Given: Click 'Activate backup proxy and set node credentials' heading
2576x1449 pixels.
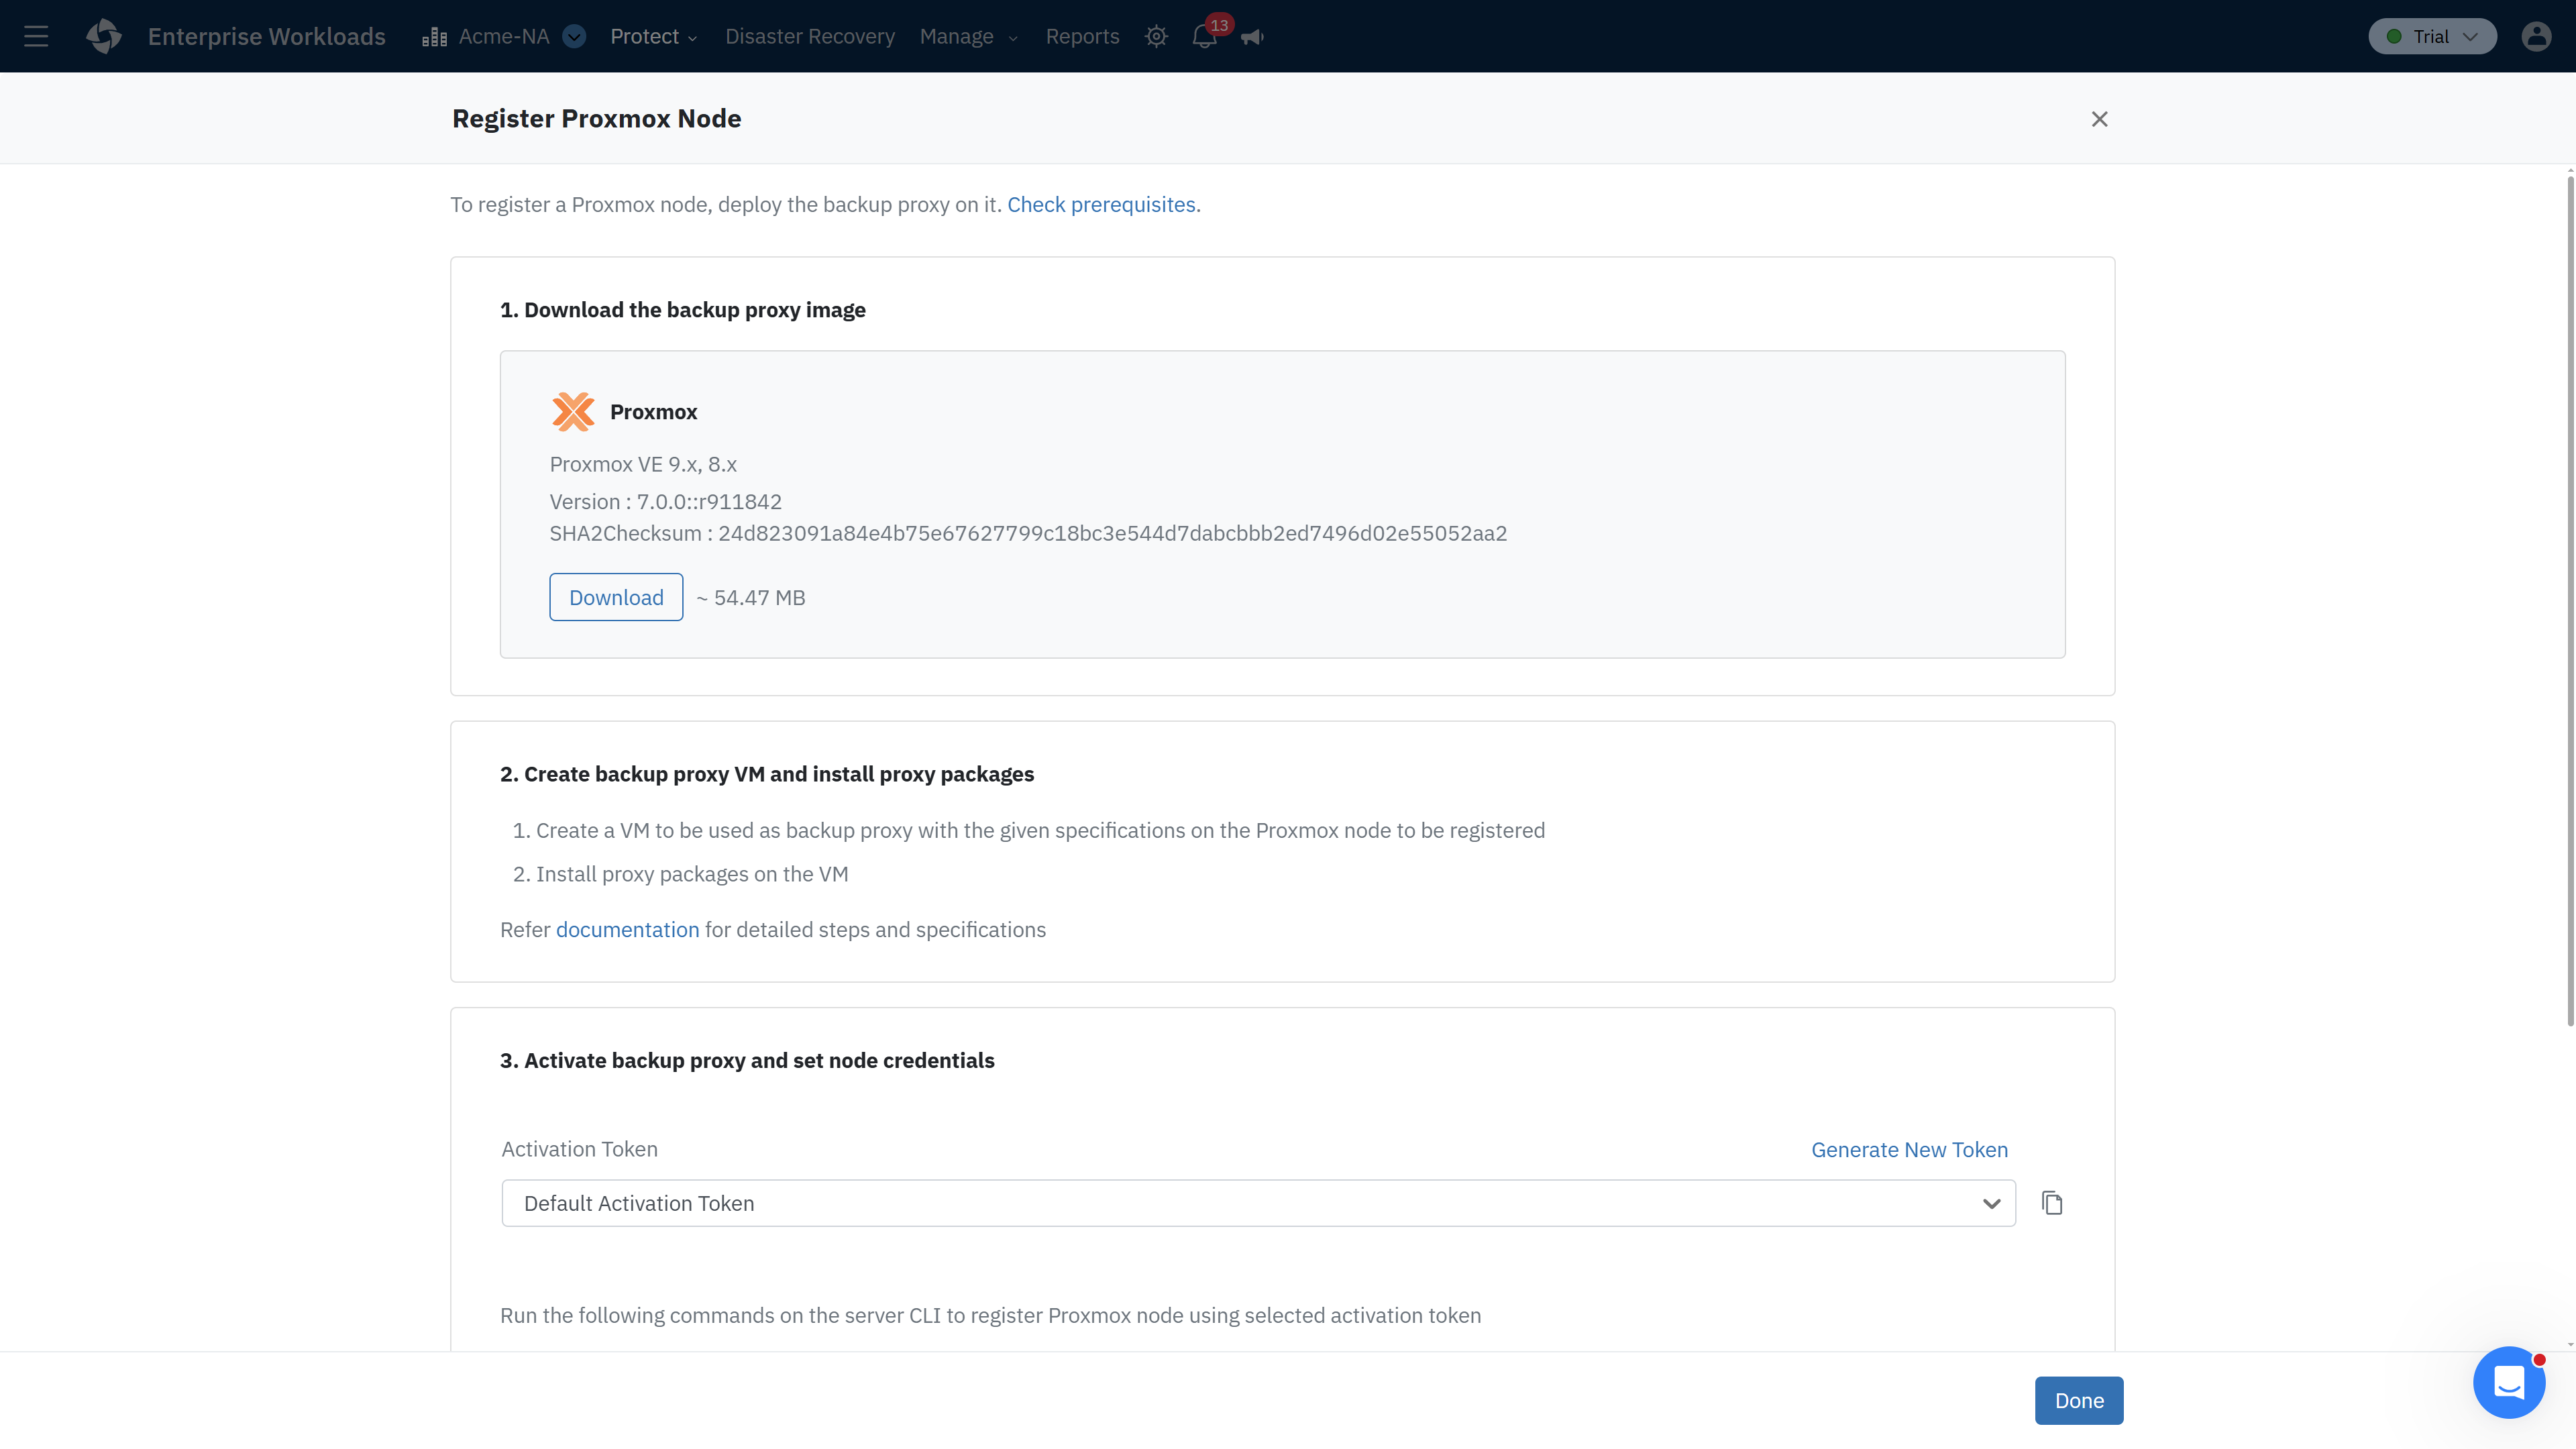Looking at the screenshot, I should (747, 1060).
